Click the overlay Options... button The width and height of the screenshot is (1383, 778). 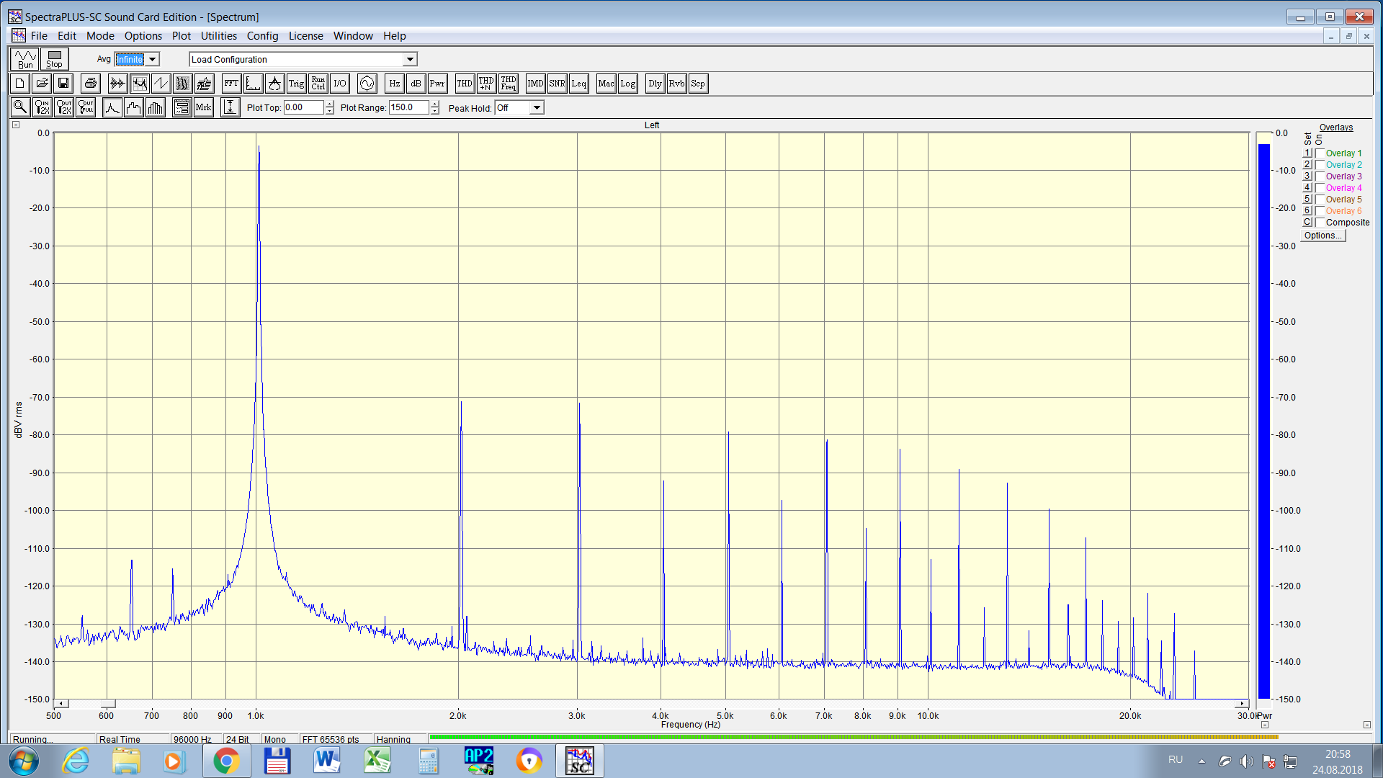[x=1322, y=236]
